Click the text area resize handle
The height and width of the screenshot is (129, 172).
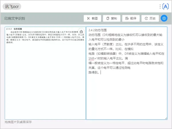[x=166, y=118]
